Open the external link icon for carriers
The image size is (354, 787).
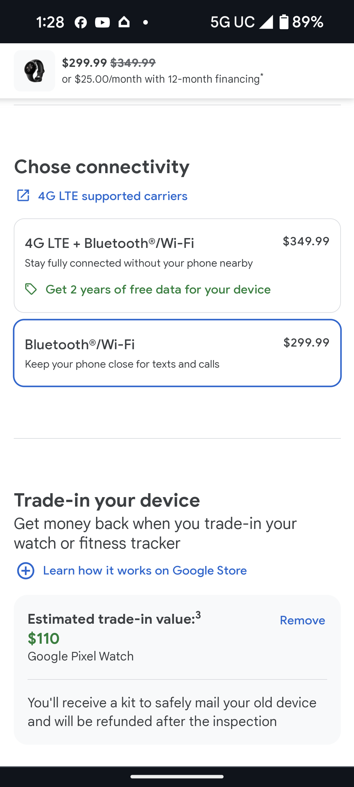point(23,195)
